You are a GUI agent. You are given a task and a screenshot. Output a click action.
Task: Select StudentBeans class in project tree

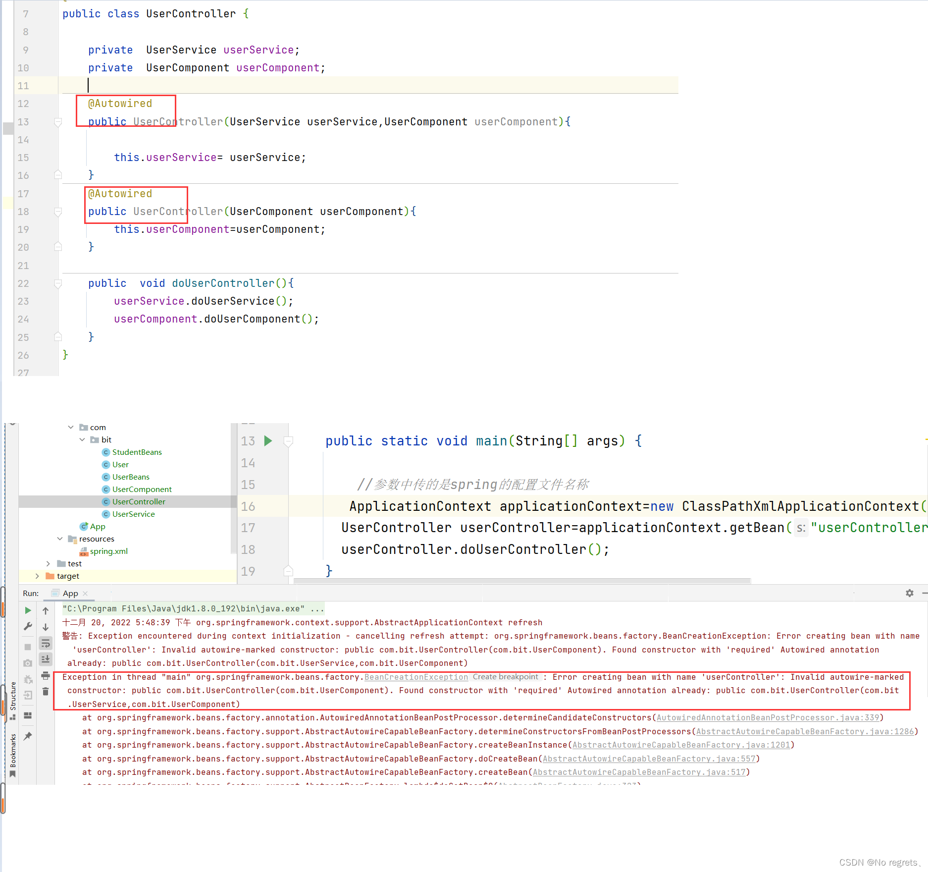132,452
